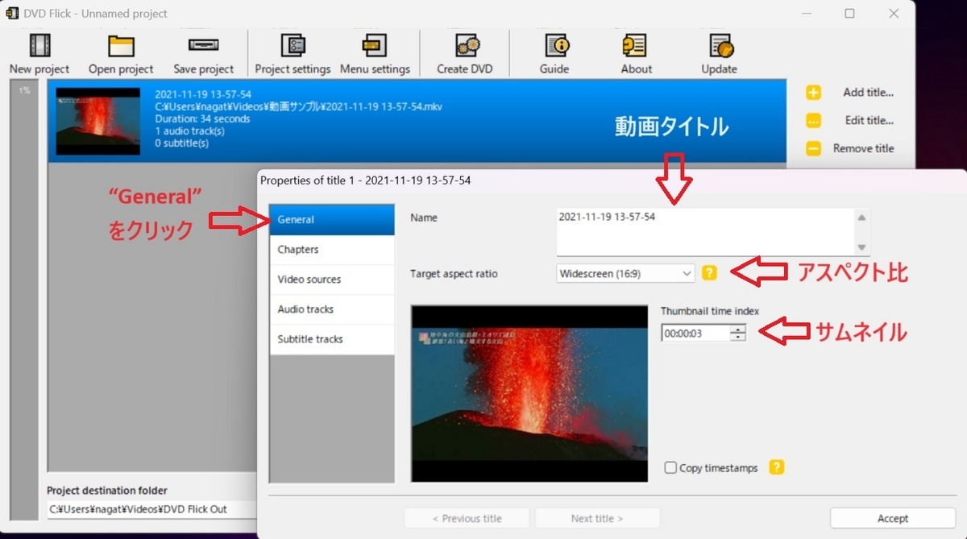Click the Remove title label

(x=863, y=148)
